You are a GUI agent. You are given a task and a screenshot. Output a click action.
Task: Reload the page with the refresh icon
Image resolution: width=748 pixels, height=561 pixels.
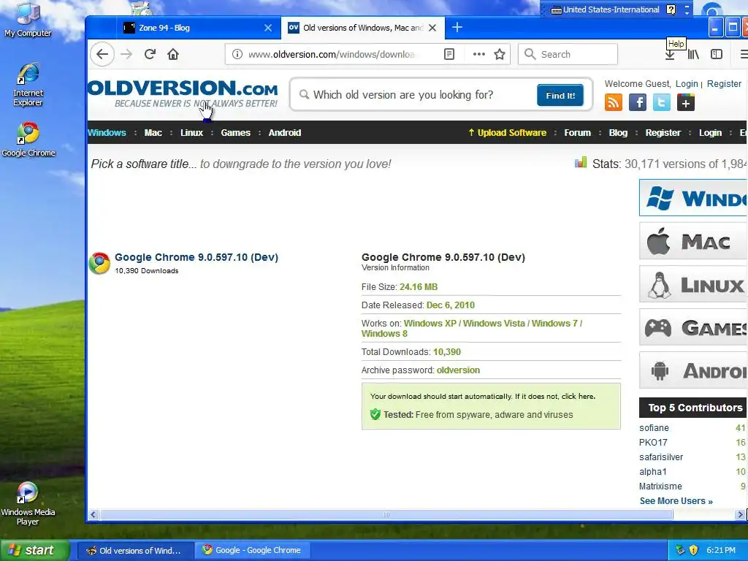coord(150,54)
